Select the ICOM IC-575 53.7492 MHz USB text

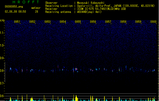point(102,9)
